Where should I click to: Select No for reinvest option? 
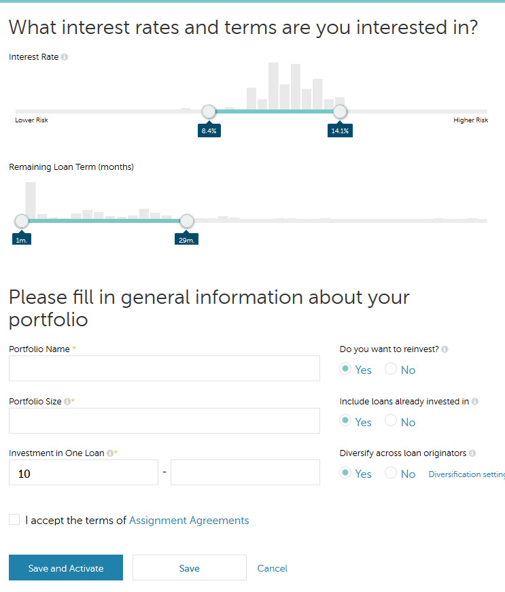[391, 369]
